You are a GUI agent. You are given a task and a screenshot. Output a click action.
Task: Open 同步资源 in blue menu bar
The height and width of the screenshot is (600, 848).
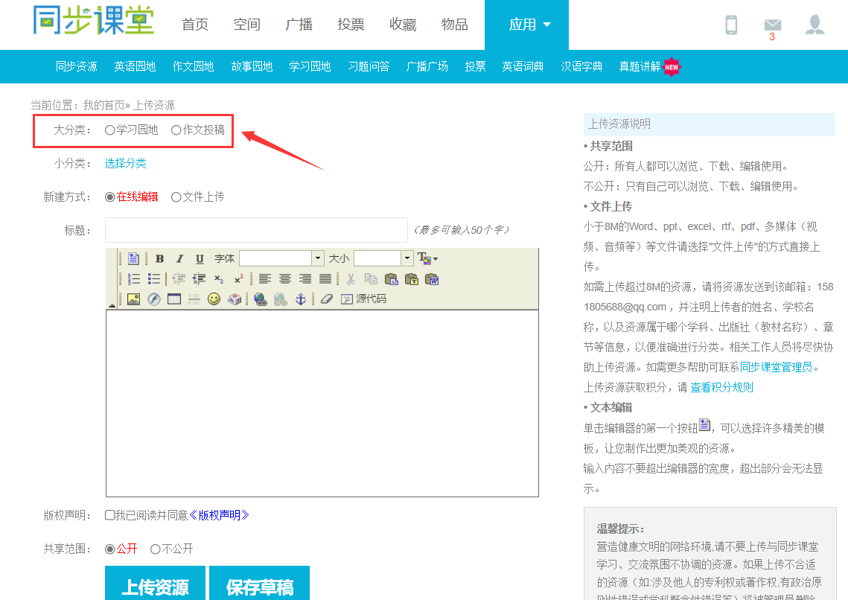tap(76, 66)
